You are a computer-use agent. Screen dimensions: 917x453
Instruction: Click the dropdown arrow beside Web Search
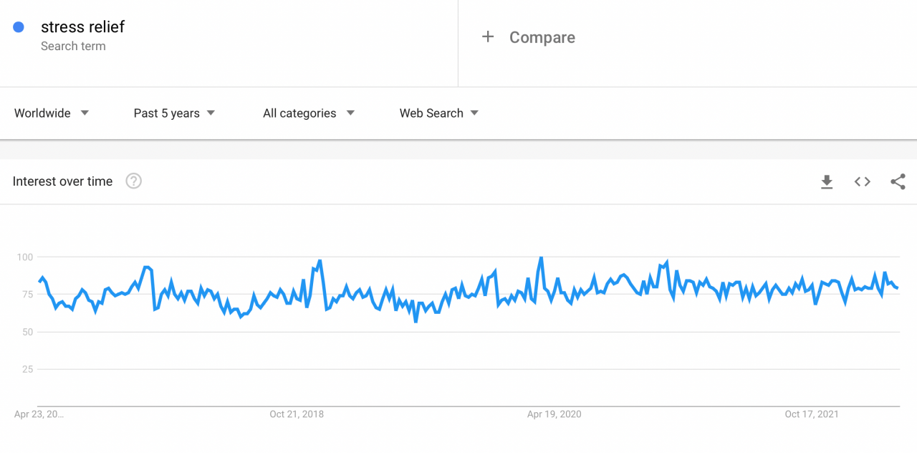(474, 113)
